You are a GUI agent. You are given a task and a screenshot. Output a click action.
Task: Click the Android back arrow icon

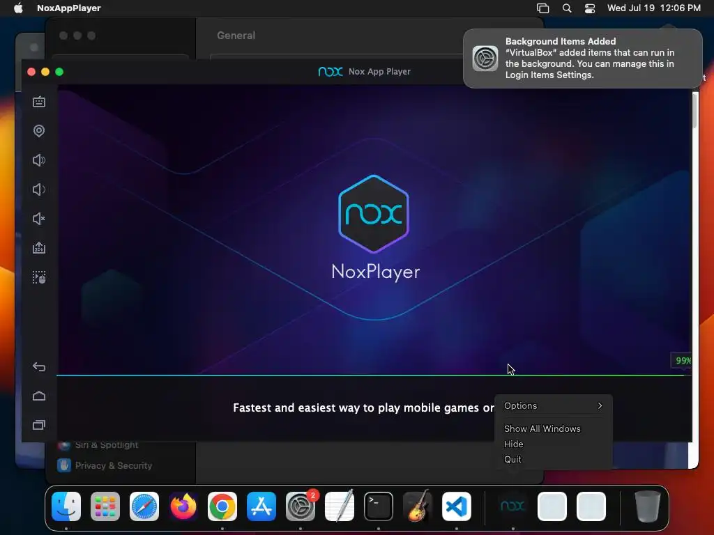(39, 366)
